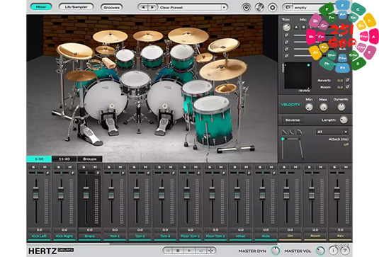Click the x2 double-speed transport button
379x257 pixels.
point(200,251)
